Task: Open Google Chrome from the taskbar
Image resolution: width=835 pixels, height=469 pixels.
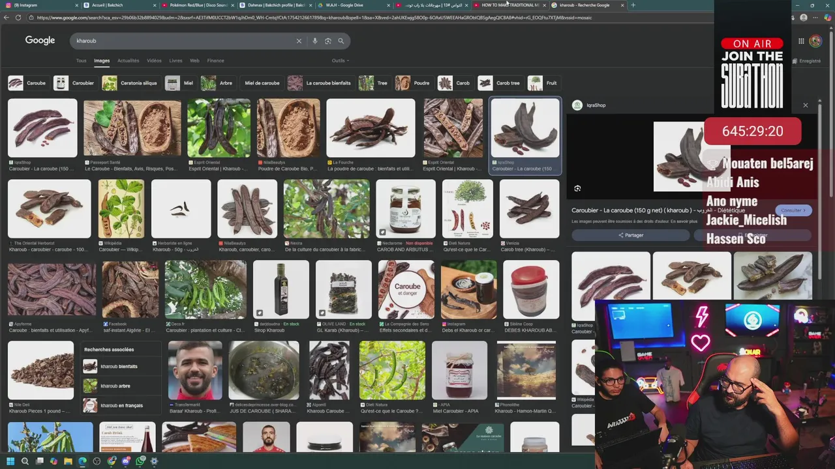Action: click(x=112, y=461)
